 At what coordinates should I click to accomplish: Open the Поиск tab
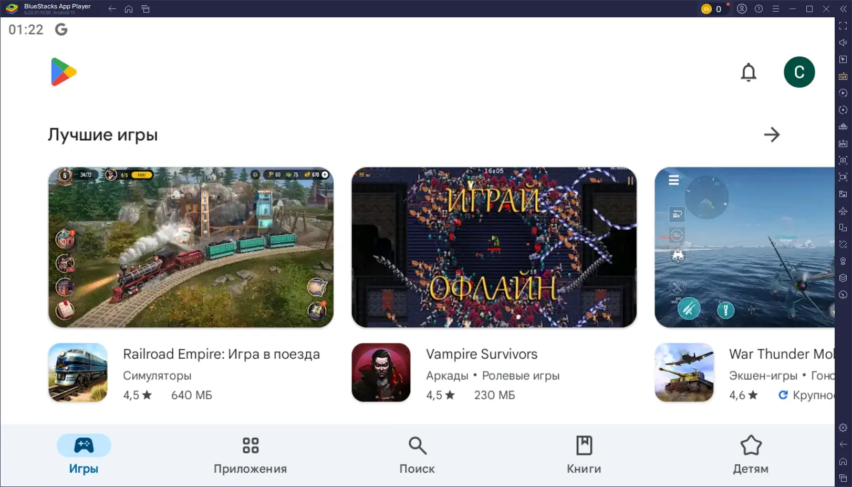(417, 455)
